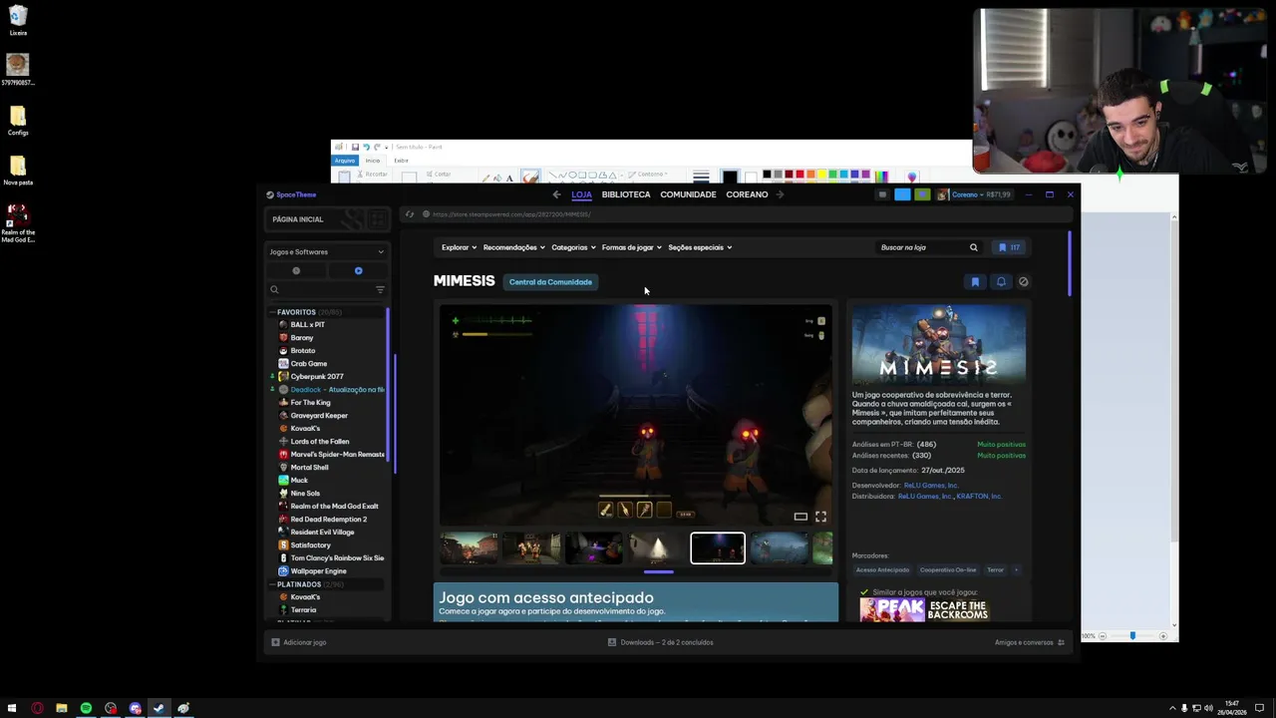Click the Windows Start button
This screenshot has width=1276, height=718.
(12, 708)
